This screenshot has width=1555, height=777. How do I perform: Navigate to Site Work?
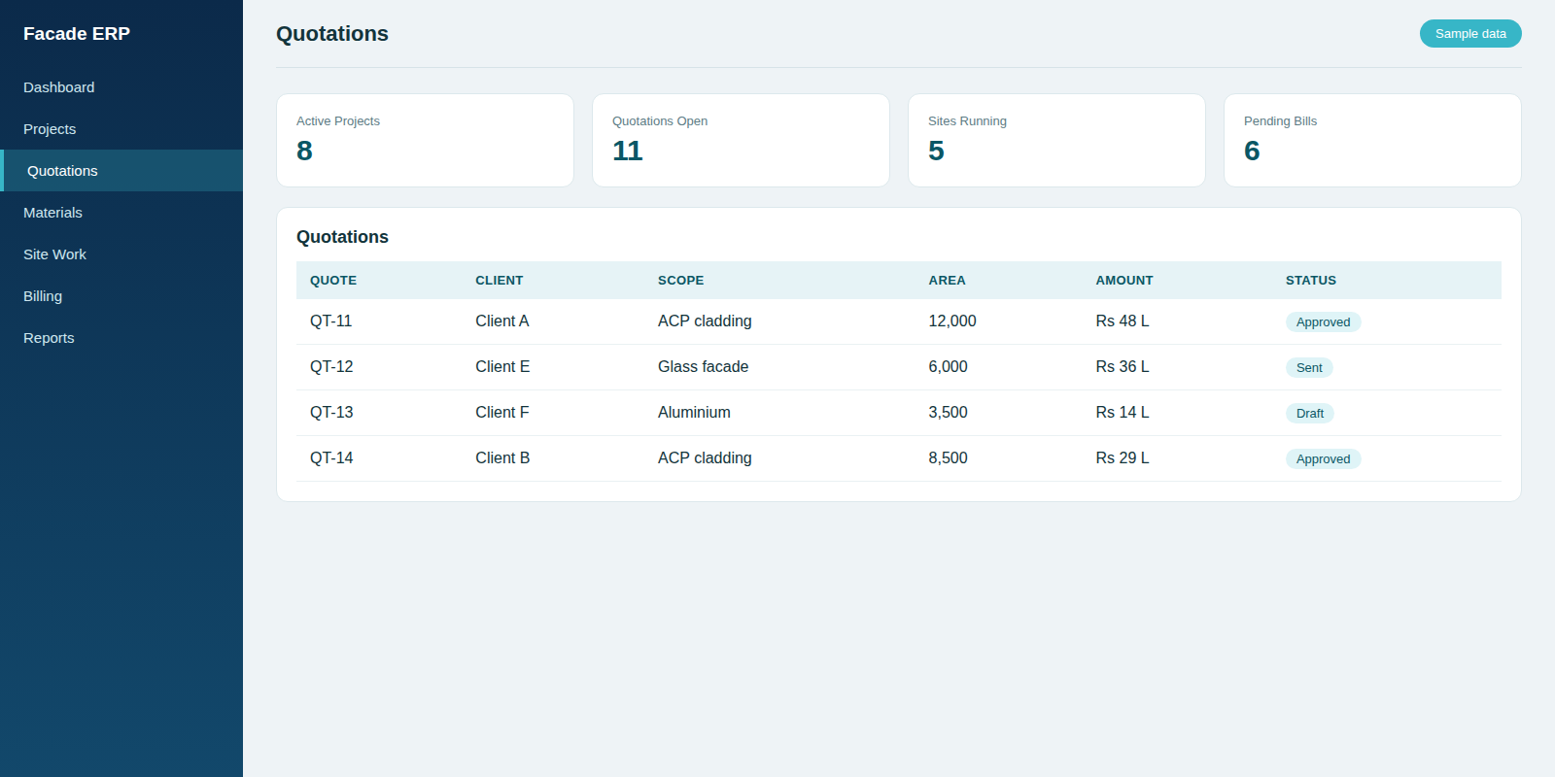(121, 254)
